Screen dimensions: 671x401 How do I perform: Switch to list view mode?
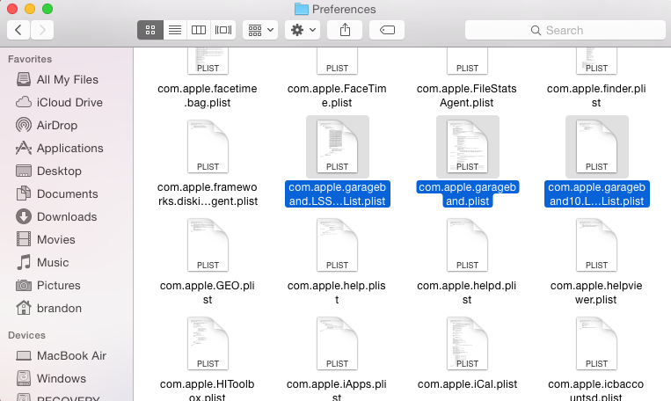point(175,30)
